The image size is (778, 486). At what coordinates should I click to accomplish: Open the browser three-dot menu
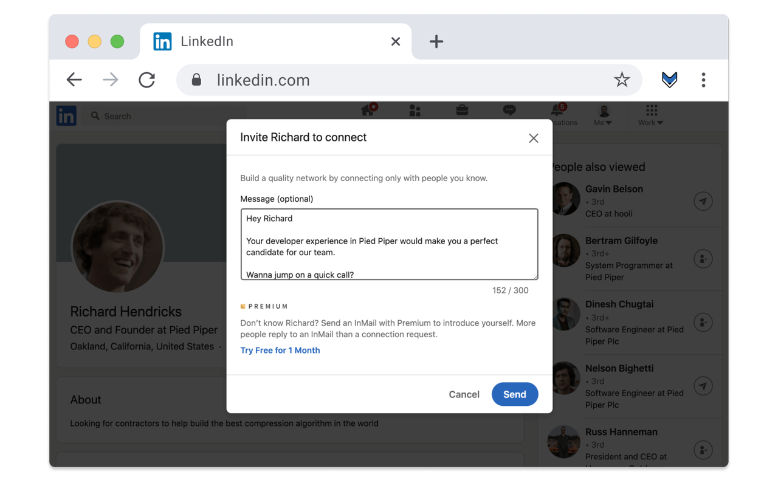tap(703, 80)
